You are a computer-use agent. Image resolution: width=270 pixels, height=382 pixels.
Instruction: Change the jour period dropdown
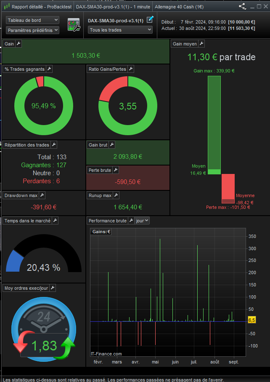click(x=142, y=220)
